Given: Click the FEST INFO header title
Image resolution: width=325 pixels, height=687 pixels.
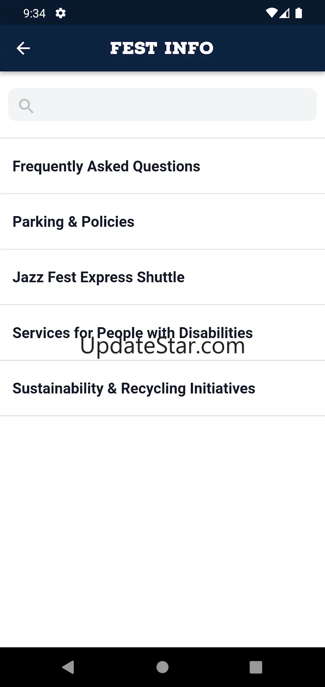Looking at the screenshot, I should [162, 48].
